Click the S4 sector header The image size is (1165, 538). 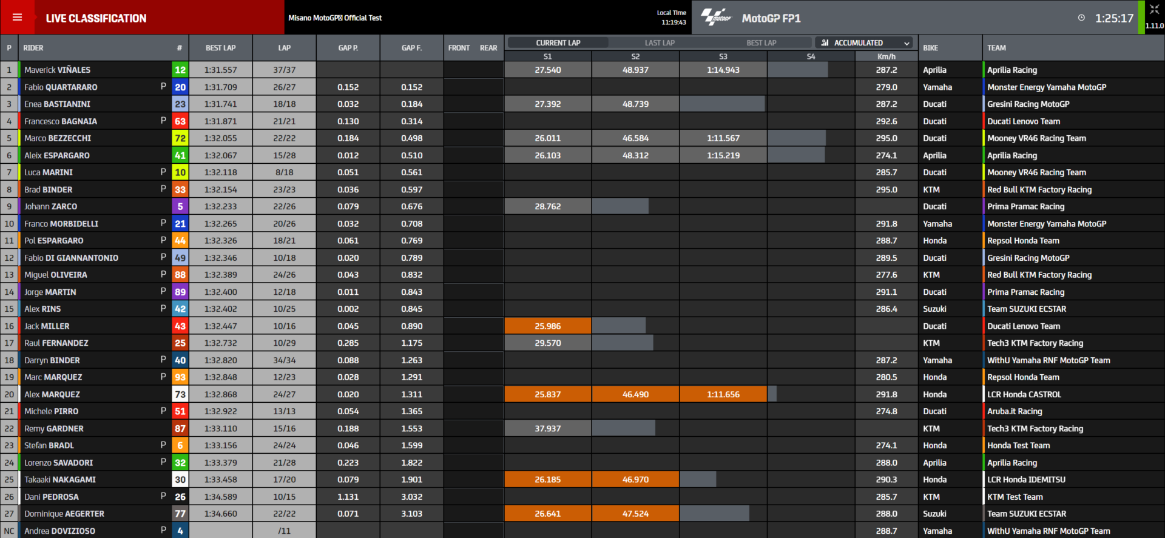811,56
